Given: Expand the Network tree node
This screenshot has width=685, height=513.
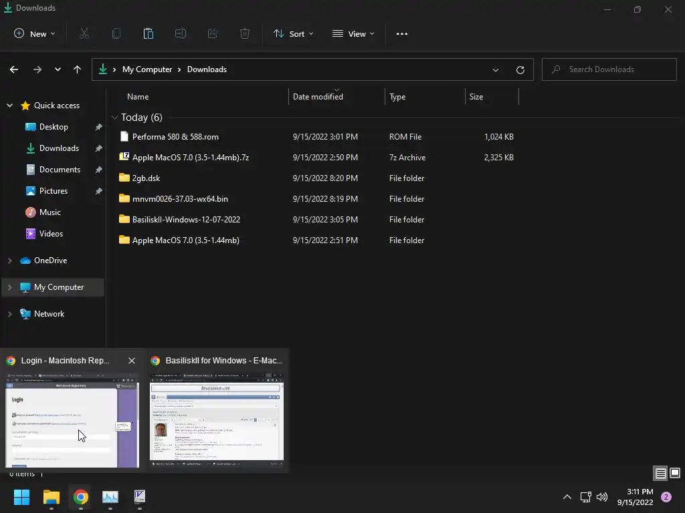Looking at the screenshot, I should (9, 314).
